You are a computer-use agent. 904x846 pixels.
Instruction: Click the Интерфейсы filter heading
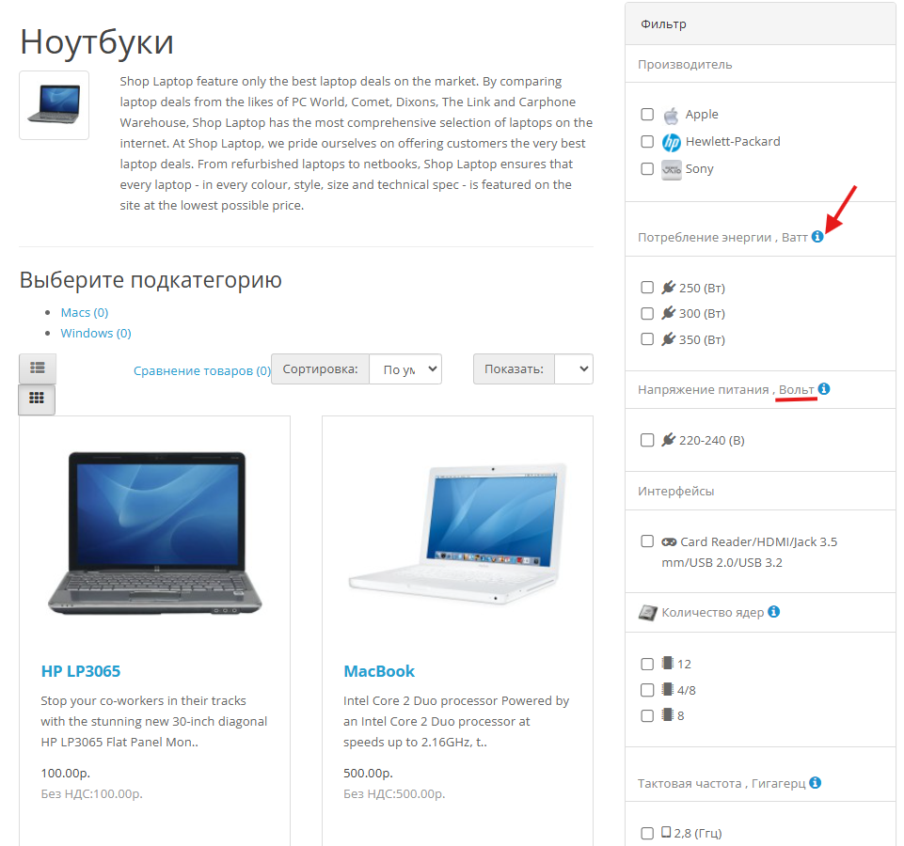tap(675, 491)
